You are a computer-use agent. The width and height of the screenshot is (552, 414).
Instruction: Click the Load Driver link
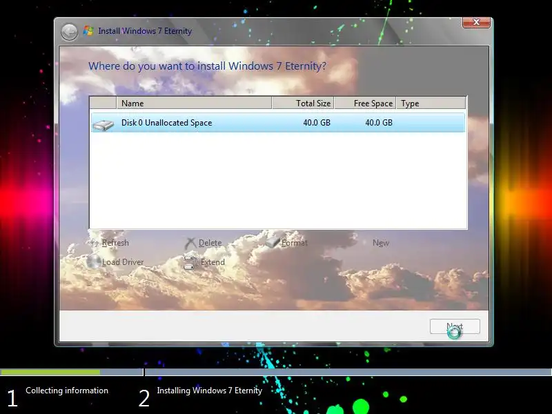pos(123,262)
